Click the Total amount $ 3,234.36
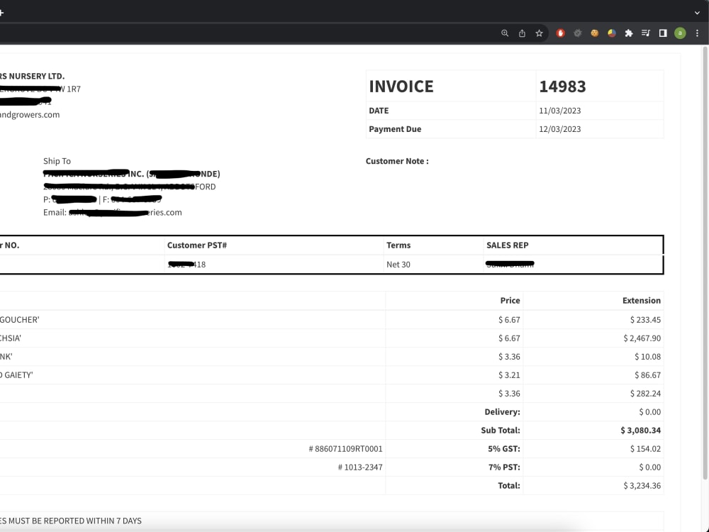709x532 pixels. click(x=642, y=485)
